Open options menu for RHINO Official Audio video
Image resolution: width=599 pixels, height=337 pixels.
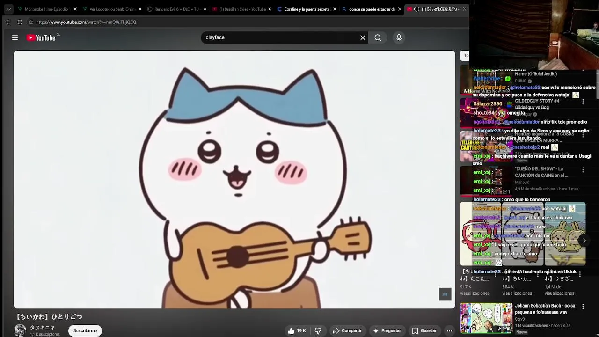pos(583,70)
